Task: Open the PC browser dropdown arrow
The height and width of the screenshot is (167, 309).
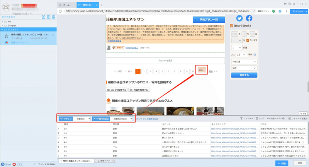Action: click(x=306, y=12)
